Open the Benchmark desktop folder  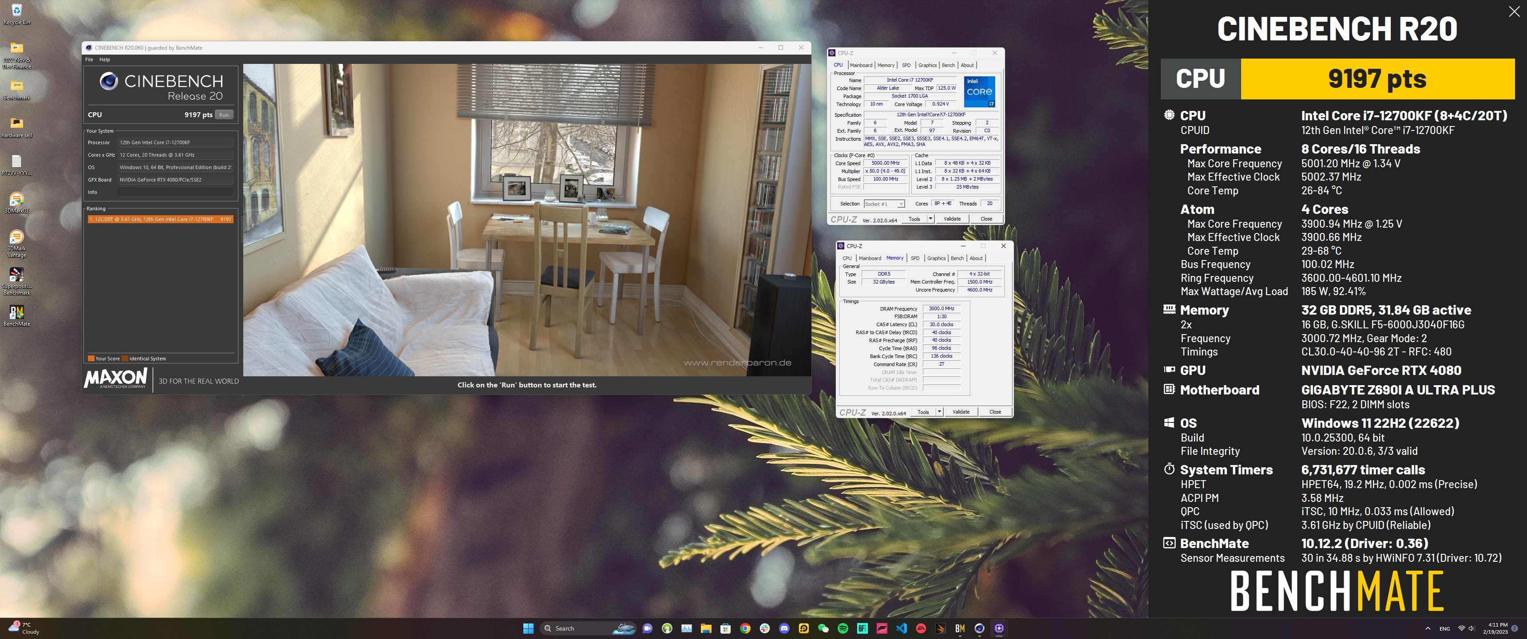click(16, 90)
